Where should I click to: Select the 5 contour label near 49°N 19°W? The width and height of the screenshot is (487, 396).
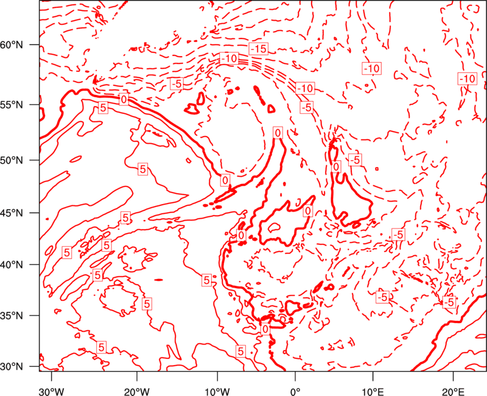coord(142,169)
